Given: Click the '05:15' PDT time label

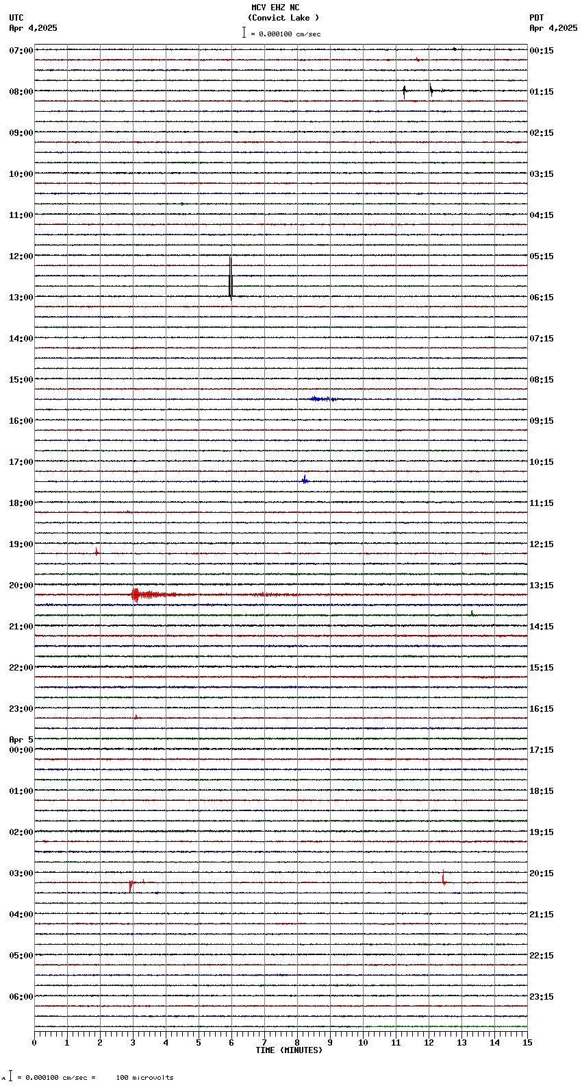Looking at the screenshot, I should (x=542, y=256).
